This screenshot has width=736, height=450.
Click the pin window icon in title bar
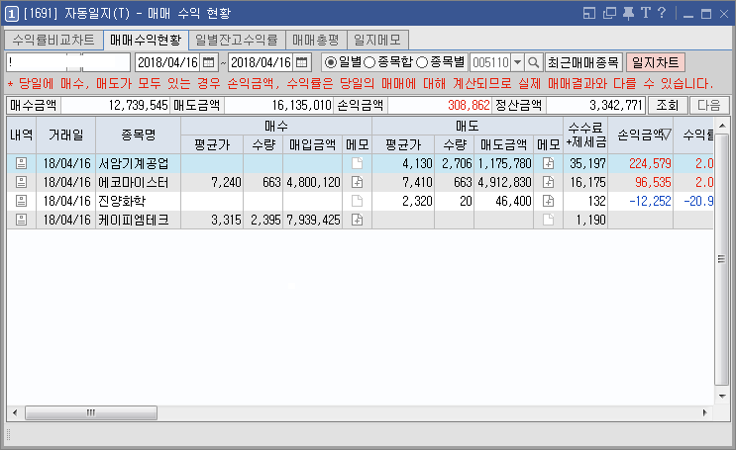(x=628, y=13)
